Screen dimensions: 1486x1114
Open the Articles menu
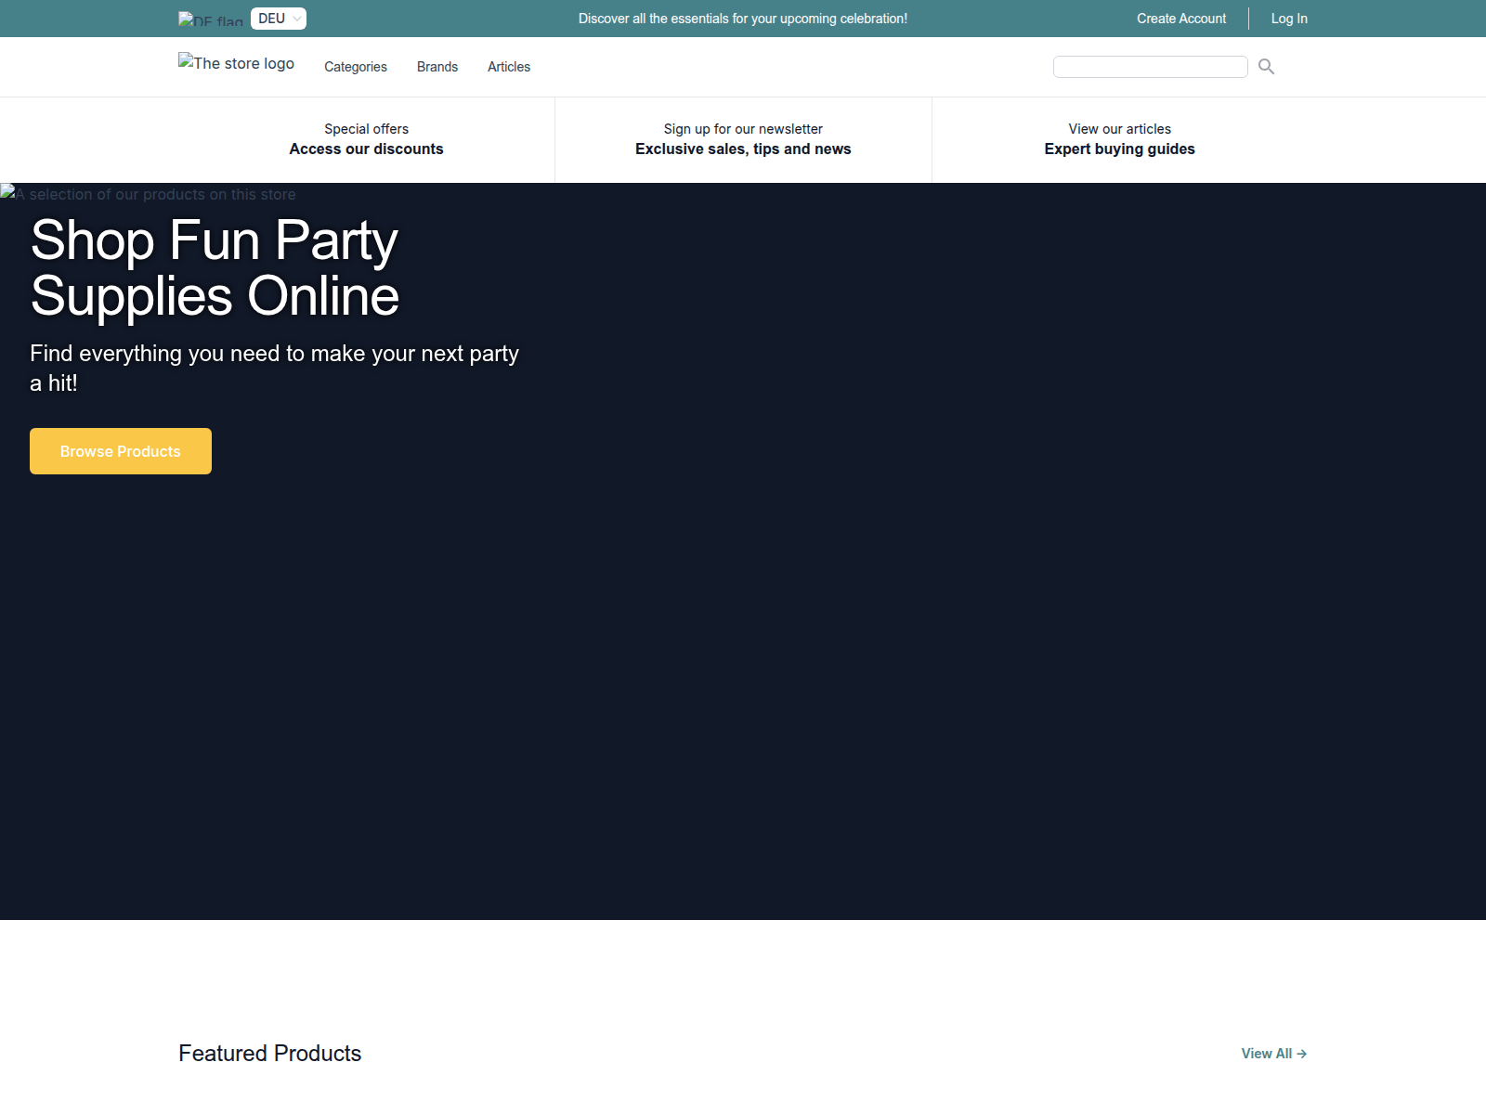click(x=508, y=67)
